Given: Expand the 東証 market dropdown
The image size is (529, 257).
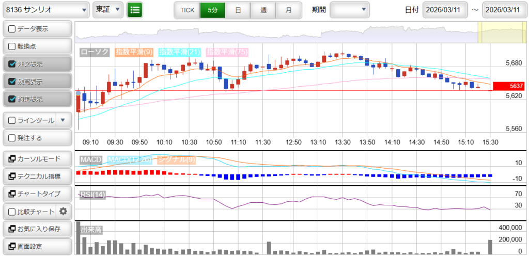Looking at the screenshot, I should click(x=108, y=10).
